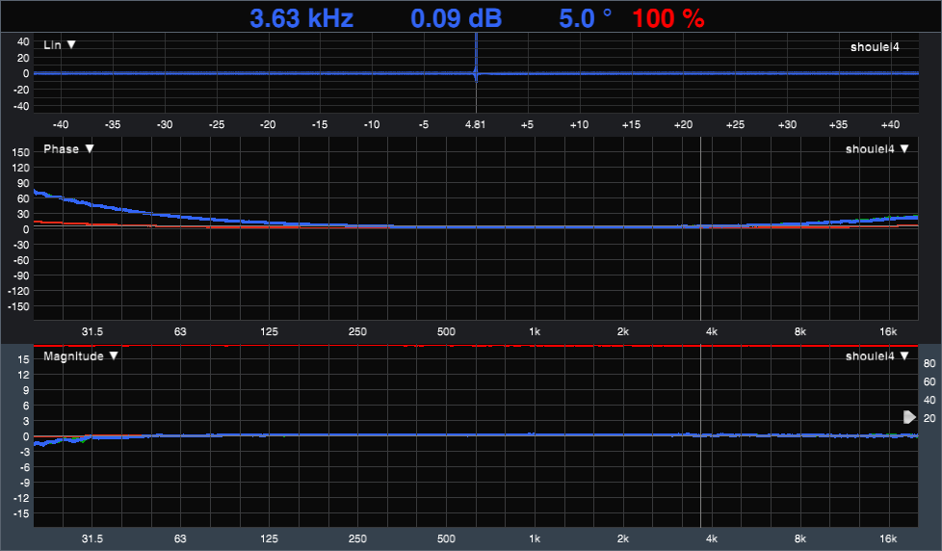Click the 80 label on coherence scale
The width and height of the screenshot is (942, 551).
(x=929, y=364)
